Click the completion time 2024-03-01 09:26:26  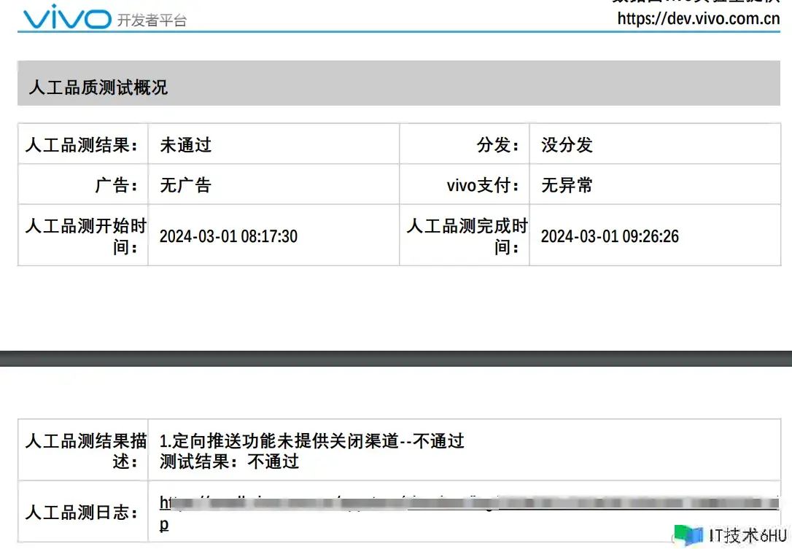610,236
